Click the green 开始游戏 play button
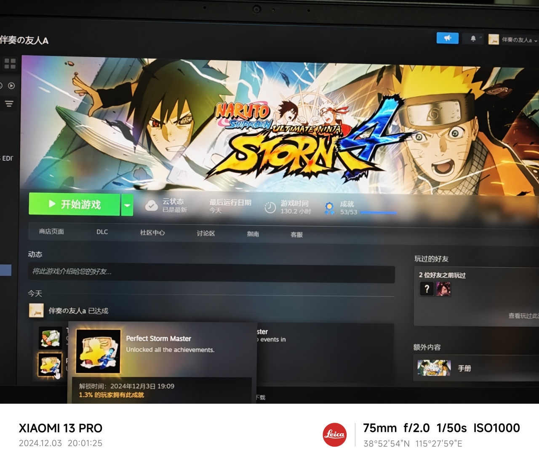The width and height of the screenshot is (539, 466). tap(75, 204)
